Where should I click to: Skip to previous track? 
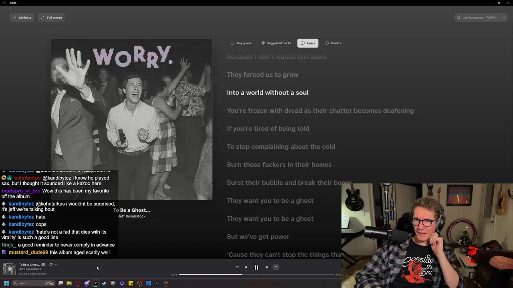click(x=246, y=267)
